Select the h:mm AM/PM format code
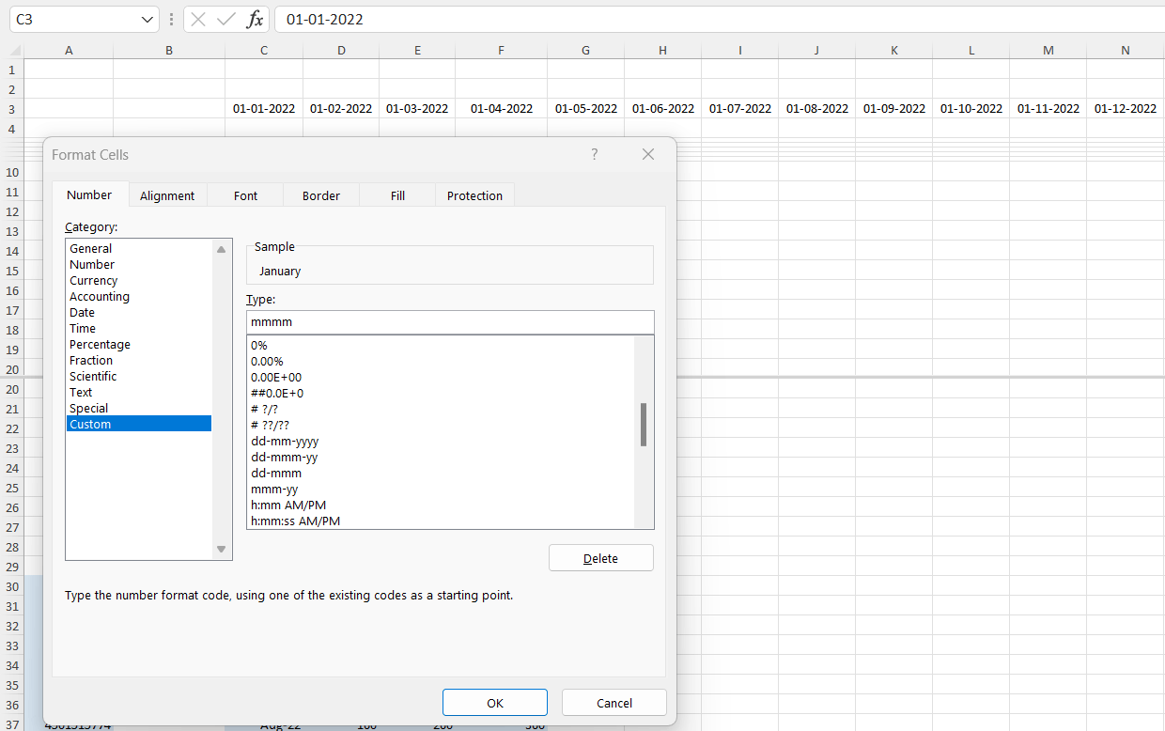Viewport: 1165px width, 731px height. [288, 505]
